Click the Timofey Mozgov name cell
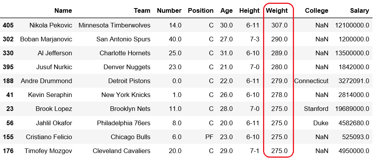This screenshot has height=160, width=376. pos(48,151)
